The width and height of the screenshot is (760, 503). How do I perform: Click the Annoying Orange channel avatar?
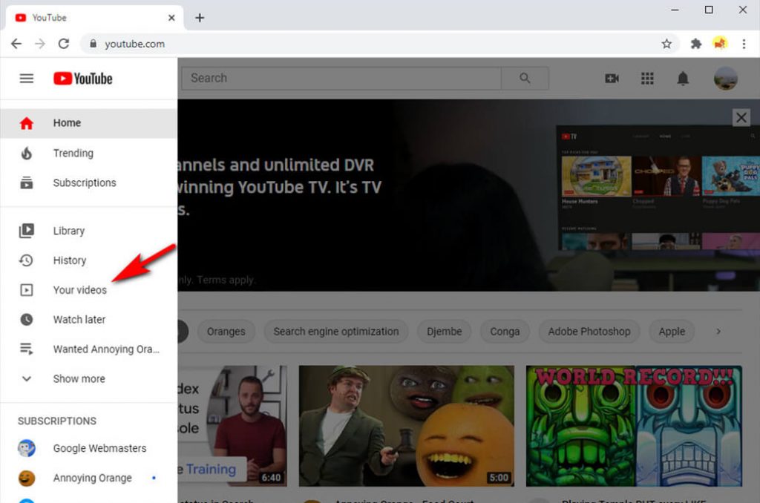(26, 478)
